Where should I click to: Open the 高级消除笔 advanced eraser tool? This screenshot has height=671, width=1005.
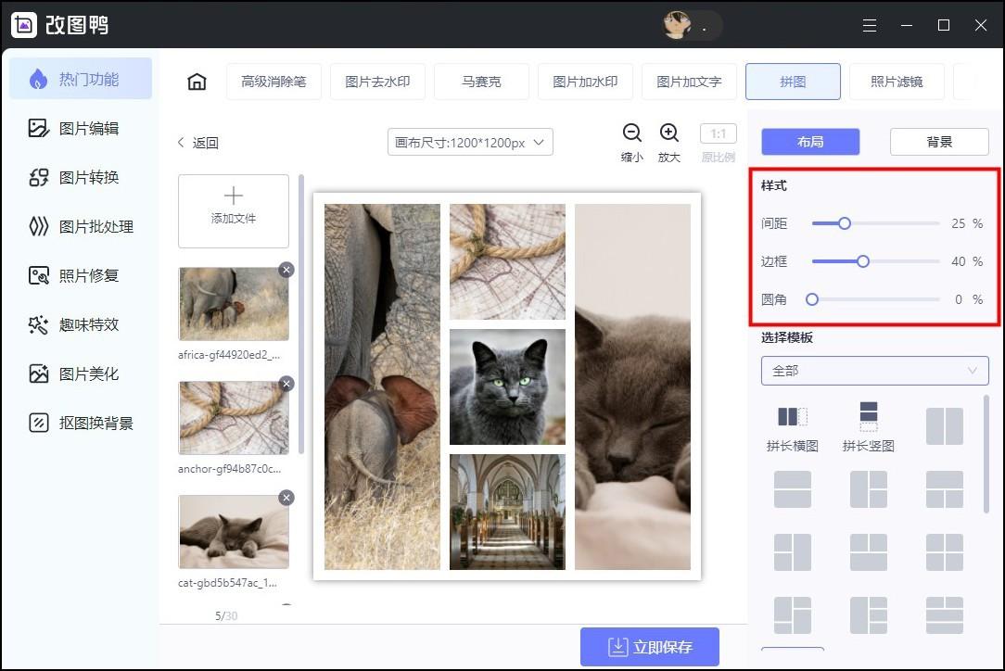tap(274, 82)
